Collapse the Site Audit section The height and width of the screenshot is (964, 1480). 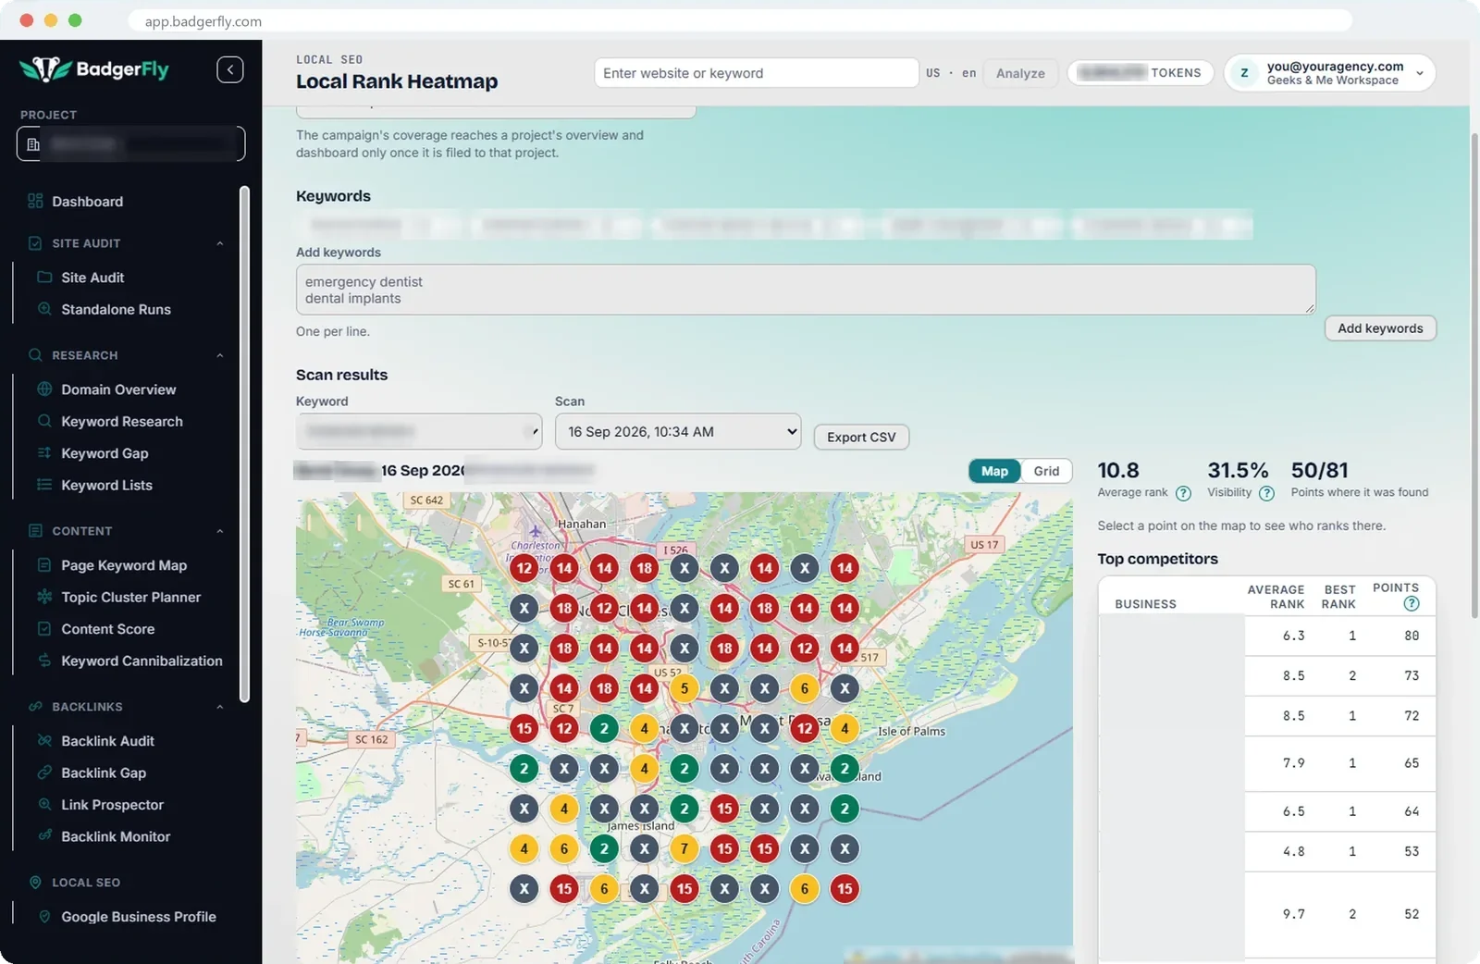click(x=220, y=243)
